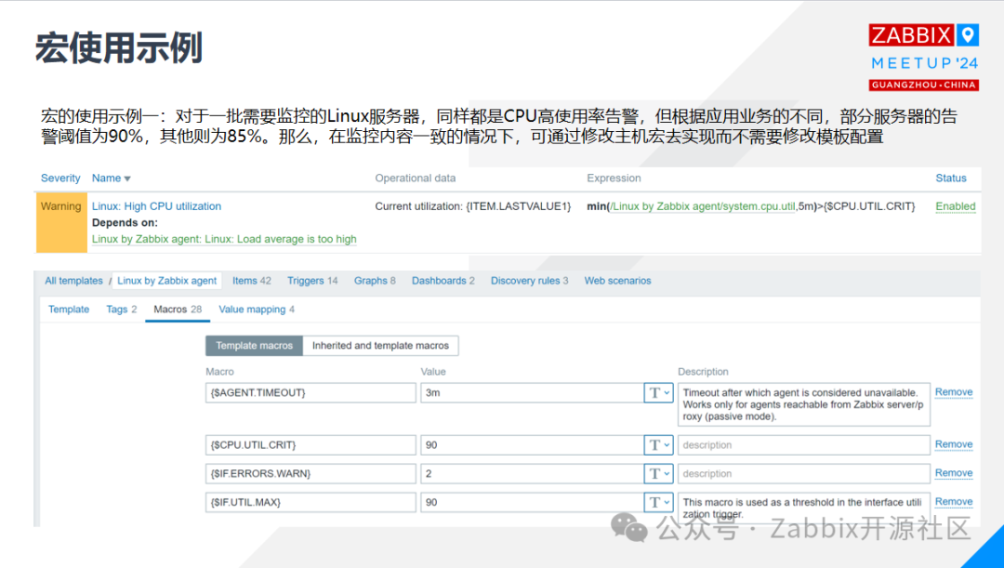The height and width of the screenshot is (568, 1004).
Task: Click the agent timeout description text box
Action: pos(803,404)
